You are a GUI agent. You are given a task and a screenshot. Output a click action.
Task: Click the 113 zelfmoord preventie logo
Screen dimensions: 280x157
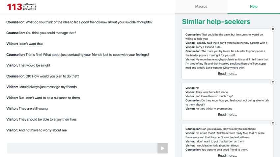(x=22, y=7)
